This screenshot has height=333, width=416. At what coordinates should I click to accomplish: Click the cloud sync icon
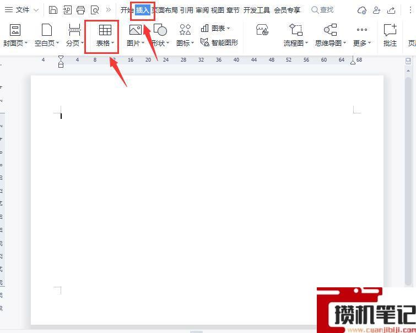(x=362, y=10)
